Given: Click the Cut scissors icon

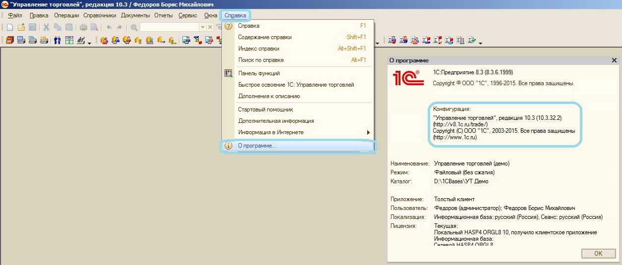Looking at the screenshot, I should tap(46, 27).
